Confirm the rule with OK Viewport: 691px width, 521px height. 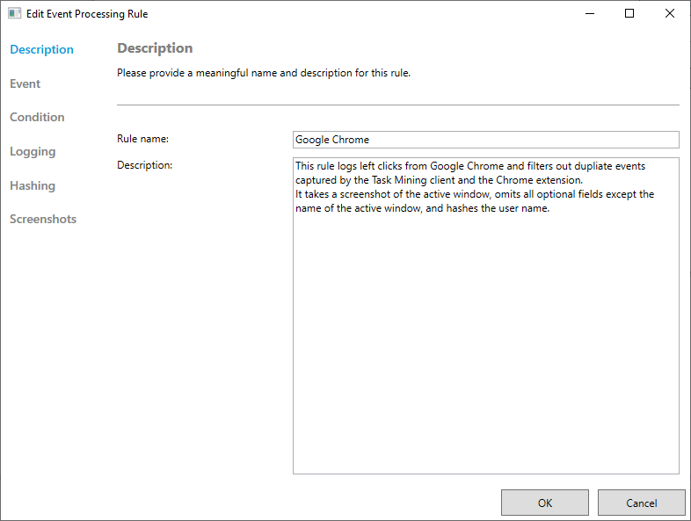click(545, 503)
